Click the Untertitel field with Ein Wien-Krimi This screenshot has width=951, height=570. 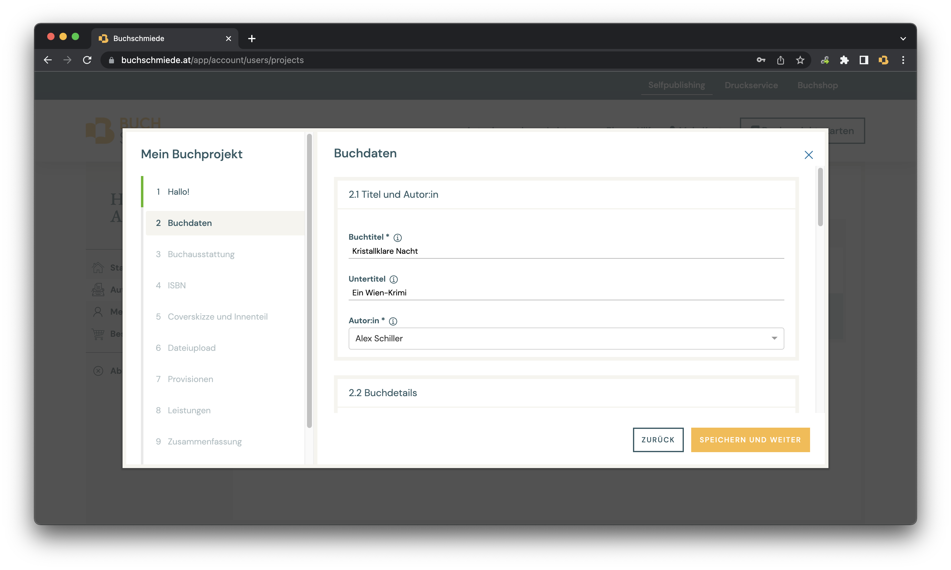pos(566,293)
